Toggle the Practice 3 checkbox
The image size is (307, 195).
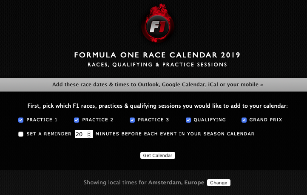click(132, 120)
